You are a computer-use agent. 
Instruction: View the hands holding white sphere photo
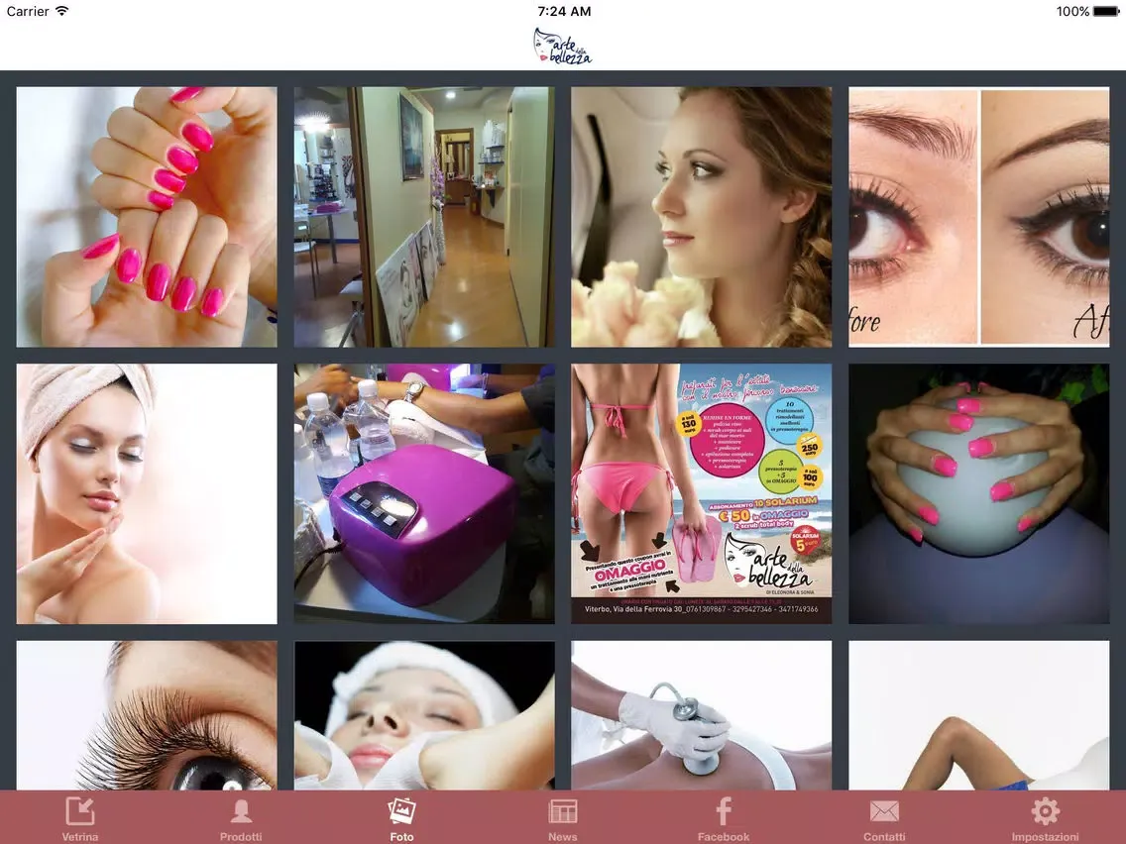pyautogui.click(x=978, y=493)
